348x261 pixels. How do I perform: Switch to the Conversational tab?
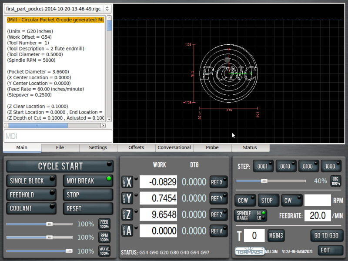pos(174,147)
